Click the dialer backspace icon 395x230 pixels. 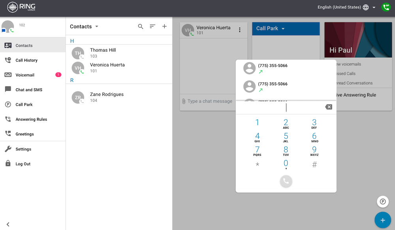[x=329, y=107]
